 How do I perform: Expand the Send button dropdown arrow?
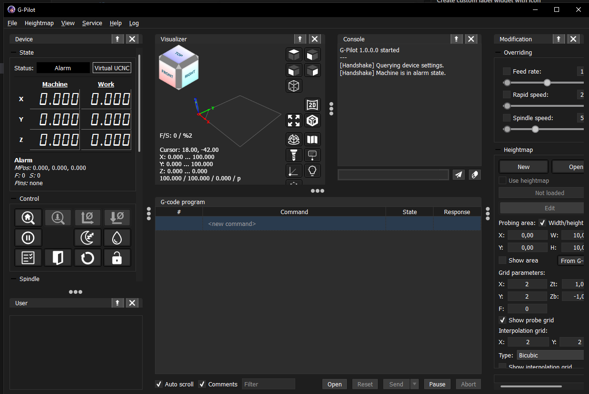(414, 384)
